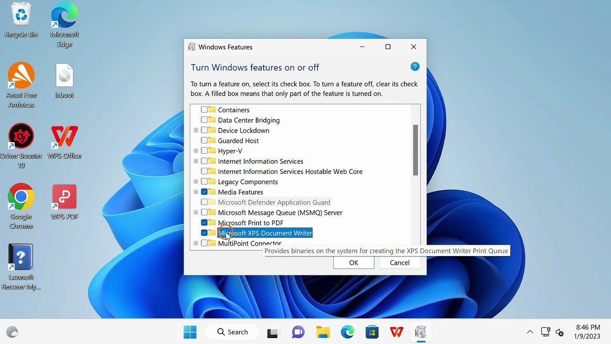Show hidden system tray icons
The image size is (611, 344).
tap(530, 332)
